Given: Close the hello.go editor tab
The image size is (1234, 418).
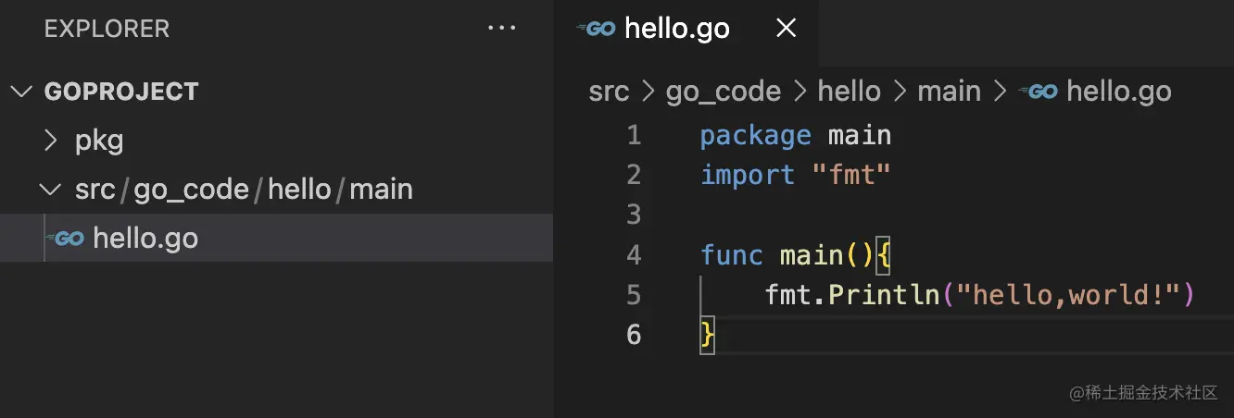Looking at the screenshot, I should click(786, 29).
